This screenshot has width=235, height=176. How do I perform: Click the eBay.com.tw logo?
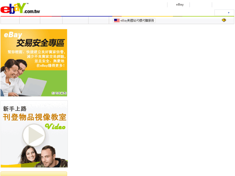20,8
